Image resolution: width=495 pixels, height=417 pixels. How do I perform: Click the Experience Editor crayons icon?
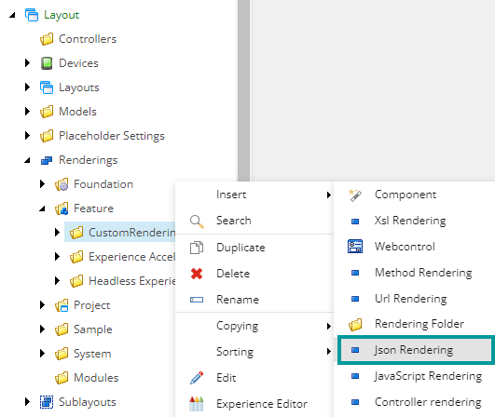pyautogui.click(x=197, y=404)
